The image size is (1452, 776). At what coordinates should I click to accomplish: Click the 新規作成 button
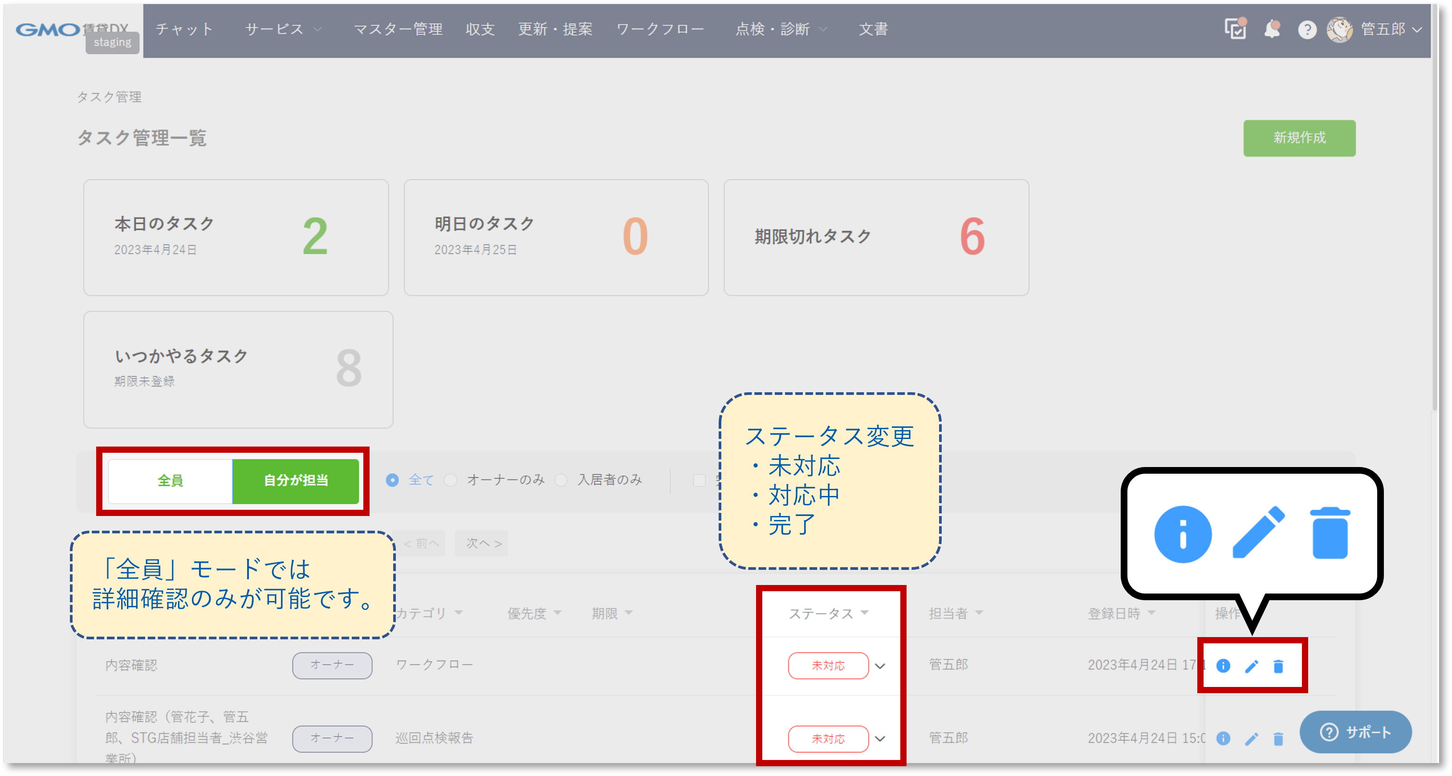pos(1299,138)
